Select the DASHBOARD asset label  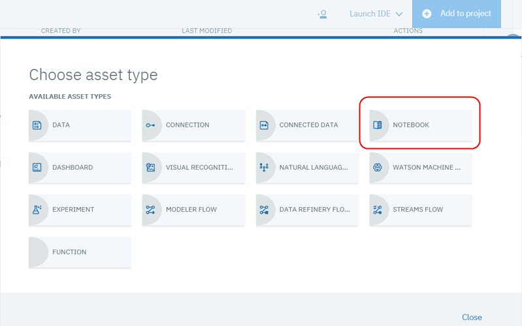tap(73, 167)
